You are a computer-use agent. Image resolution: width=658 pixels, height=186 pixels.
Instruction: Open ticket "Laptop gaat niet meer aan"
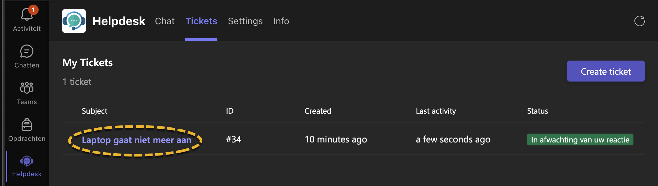136,140
